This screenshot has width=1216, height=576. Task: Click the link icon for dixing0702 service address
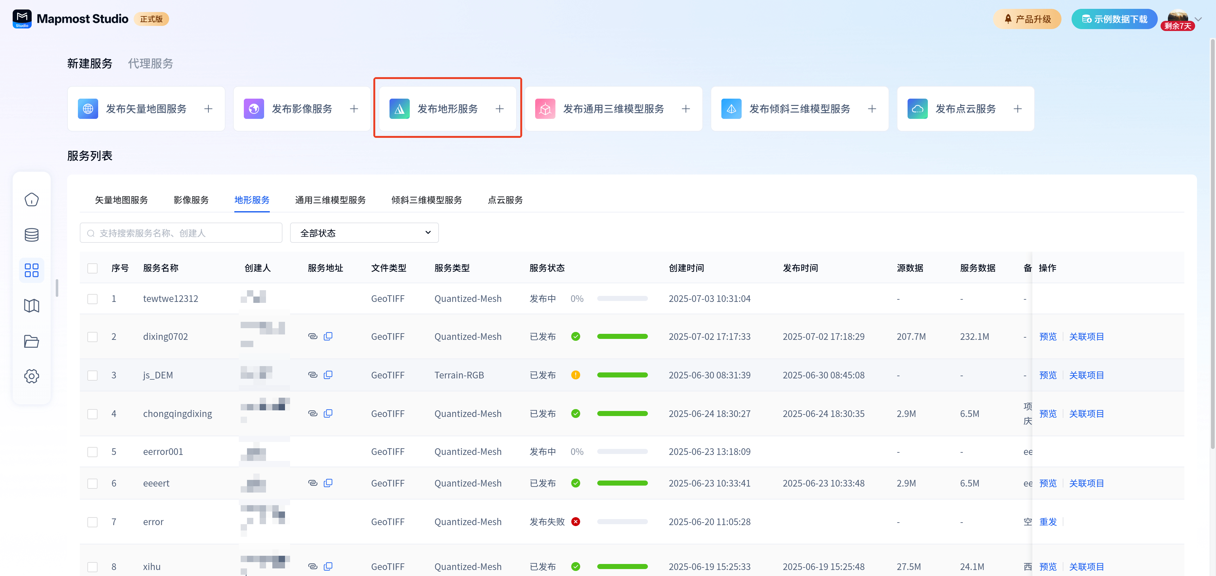313,337
